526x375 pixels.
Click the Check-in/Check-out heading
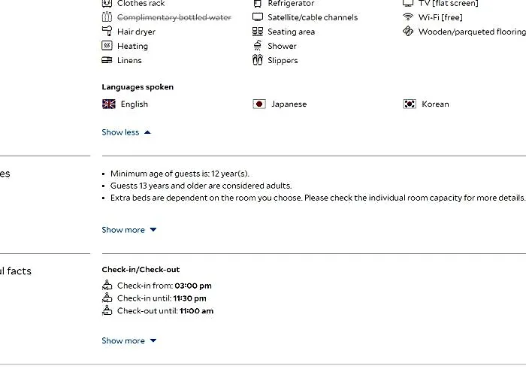141,270
